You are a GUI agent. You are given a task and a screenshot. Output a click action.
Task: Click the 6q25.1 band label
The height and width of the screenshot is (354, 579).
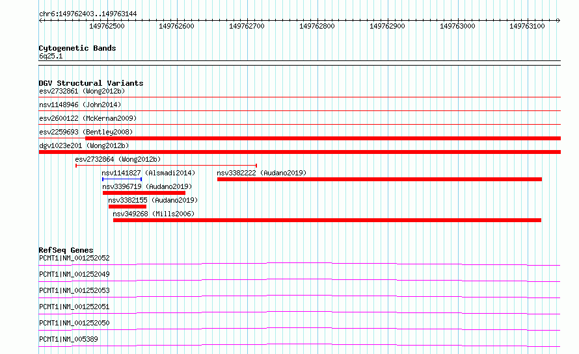click(x=51, y=56)
